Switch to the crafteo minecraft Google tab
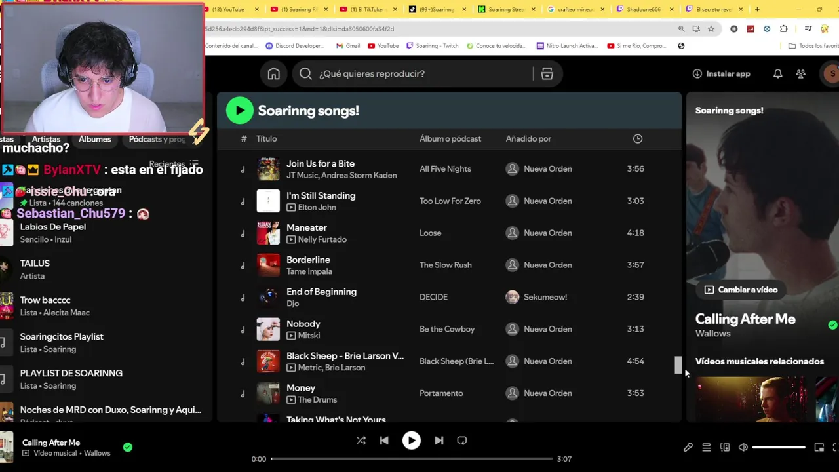839x472 pixels. 574,9
